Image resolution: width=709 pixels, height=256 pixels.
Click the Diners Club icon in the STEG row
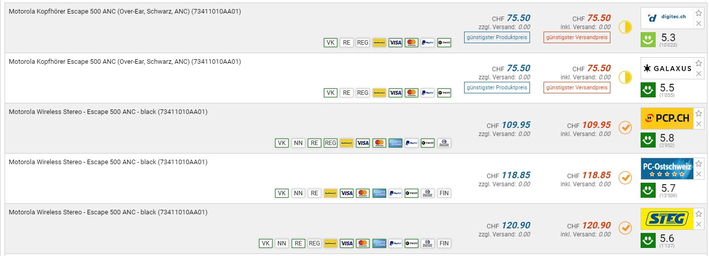[x=427, y=243]
